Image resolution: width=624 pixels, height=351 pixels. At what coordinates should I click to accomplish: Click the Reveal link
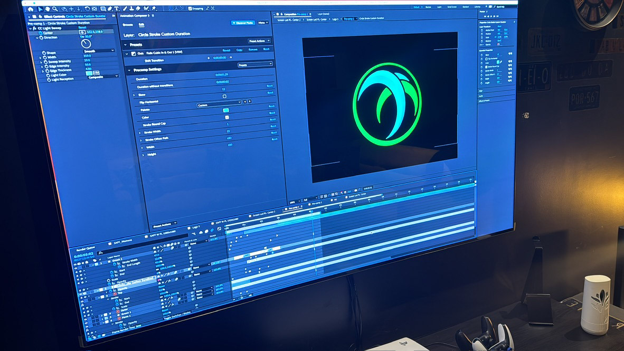pos(226,50)
